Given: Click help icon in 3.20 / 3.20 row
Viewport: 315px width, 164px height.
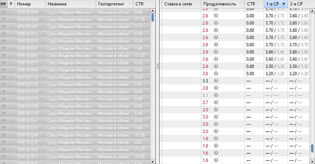Looking at the screenshot, I should [216, 74].
